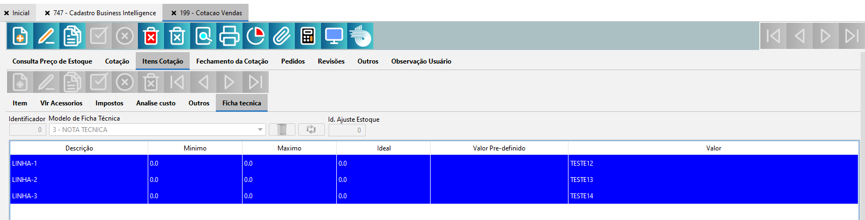Click the new record icon in main toolbar

click(x=20, y=36)
